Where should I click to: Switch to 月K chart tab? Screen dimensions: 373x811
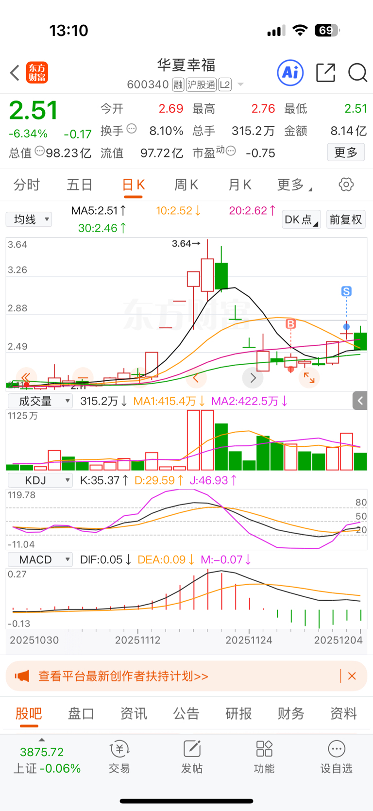tap(239, 185)
